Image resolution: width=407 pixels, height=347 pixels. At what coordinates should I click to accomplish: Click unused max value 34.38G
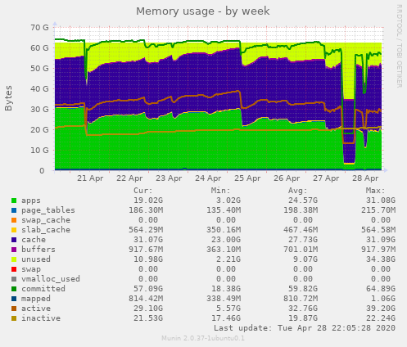click(x=381, y=259)
